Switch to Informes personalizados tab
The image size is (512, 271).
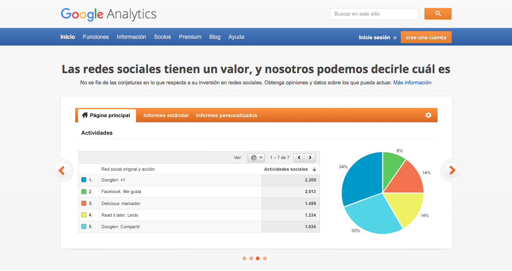(227, 116)
